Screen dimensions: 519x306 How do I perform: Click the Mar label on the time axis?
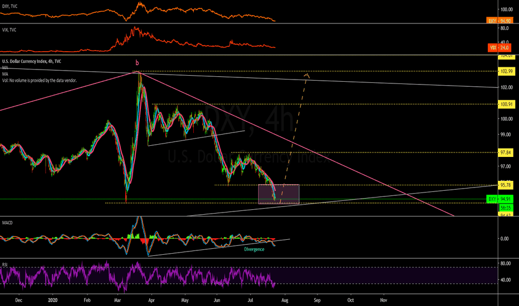tap(117, 300)
